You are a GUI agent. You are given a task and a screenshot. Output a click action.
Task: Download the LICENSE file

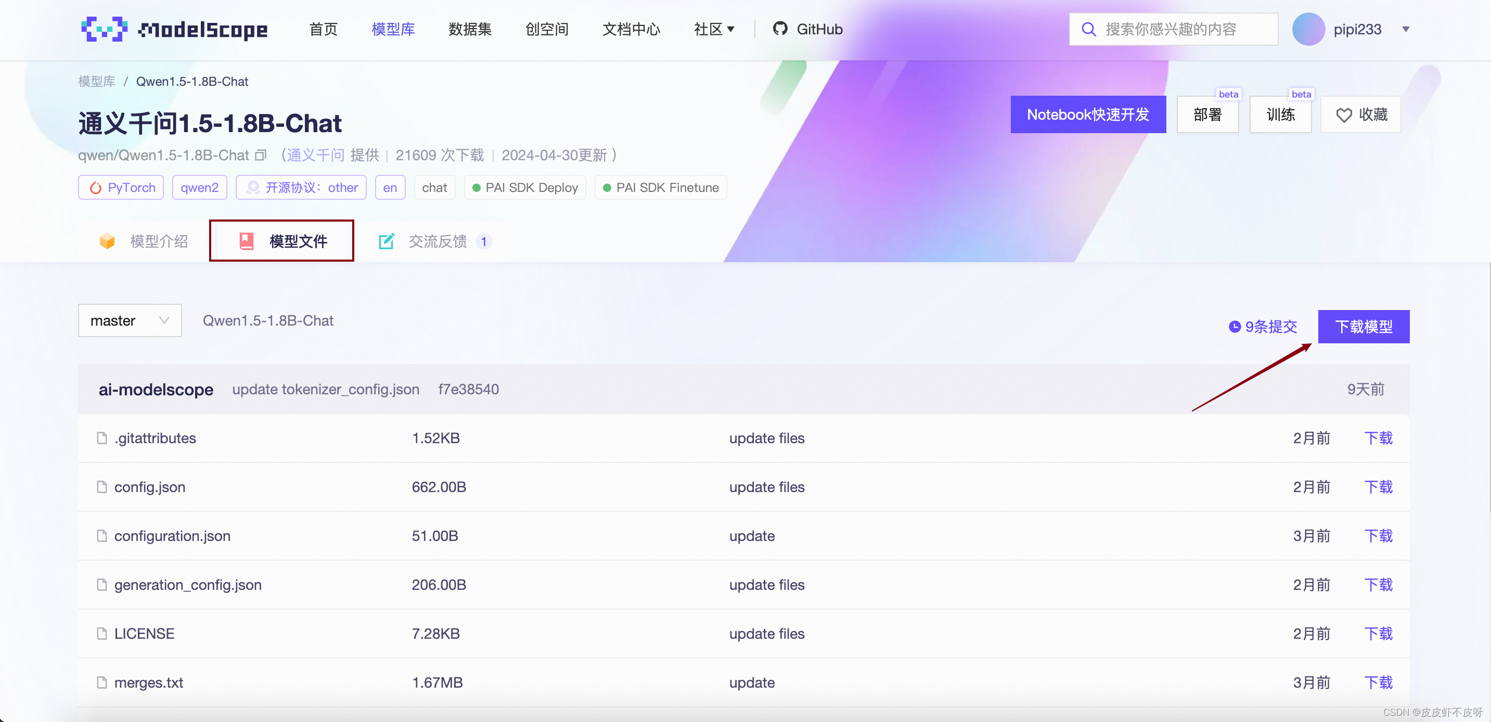[1378, 634]
